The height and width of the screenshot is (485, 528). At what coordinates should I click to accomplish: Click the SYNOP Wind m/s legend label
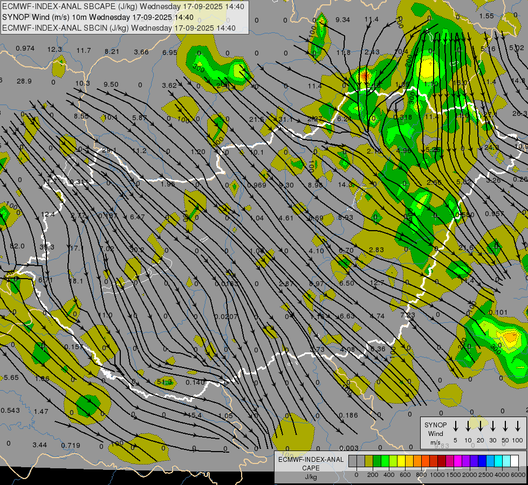pos(435,433)
